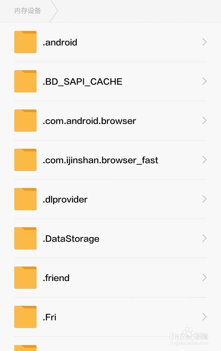Click the .android folder icon
Image resolution: width=221 pixels, height=351 pixels.
tap(25, 42)
